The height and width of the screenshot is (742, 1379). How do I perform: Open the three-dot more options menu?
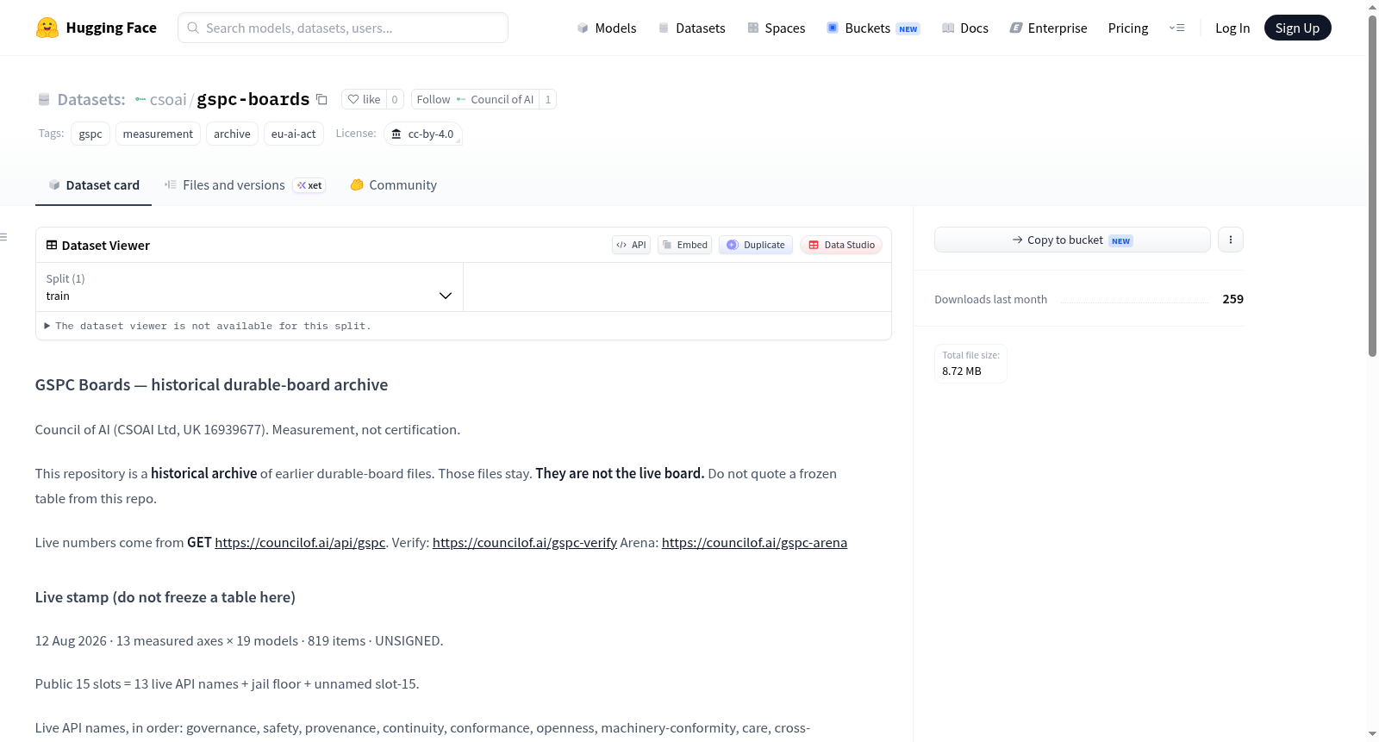[x=1231, y=240]
